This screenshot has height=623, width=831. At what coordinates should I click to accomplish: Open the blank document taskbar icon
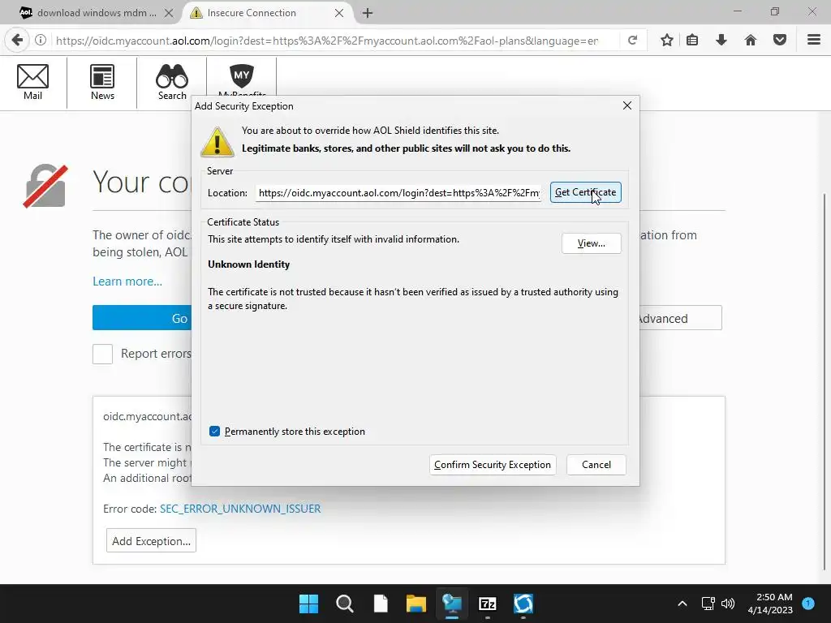381,604
